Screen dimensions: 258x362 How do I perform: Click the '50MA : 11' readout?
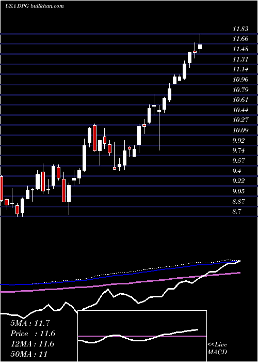click(29, 354)
